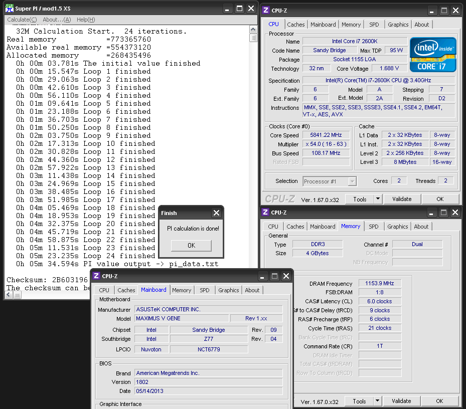Open the Processor #1 selection dropdown
The width and height of the screenshot is (466, 409).
tap(352, 181)
